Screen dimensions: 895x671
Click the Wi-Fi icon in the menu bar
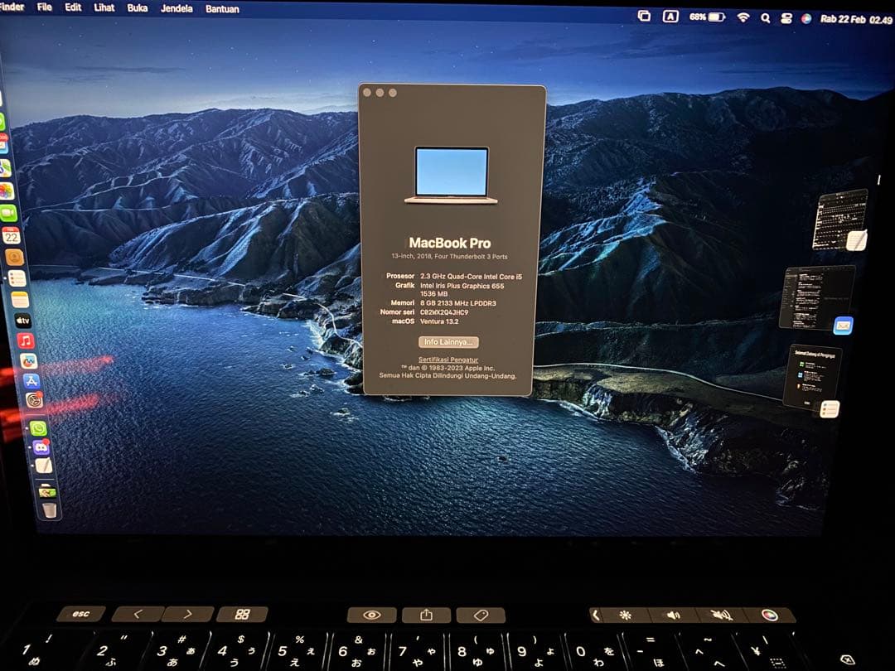[x=744, y=17]
